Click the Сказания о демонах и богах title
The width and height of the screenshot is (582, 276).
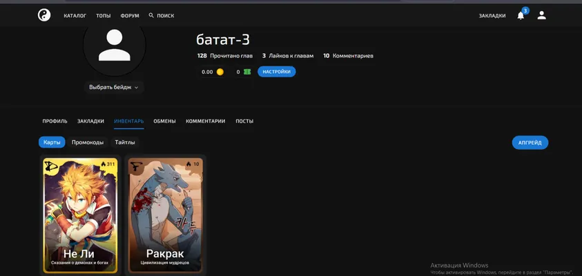(80, 263)
